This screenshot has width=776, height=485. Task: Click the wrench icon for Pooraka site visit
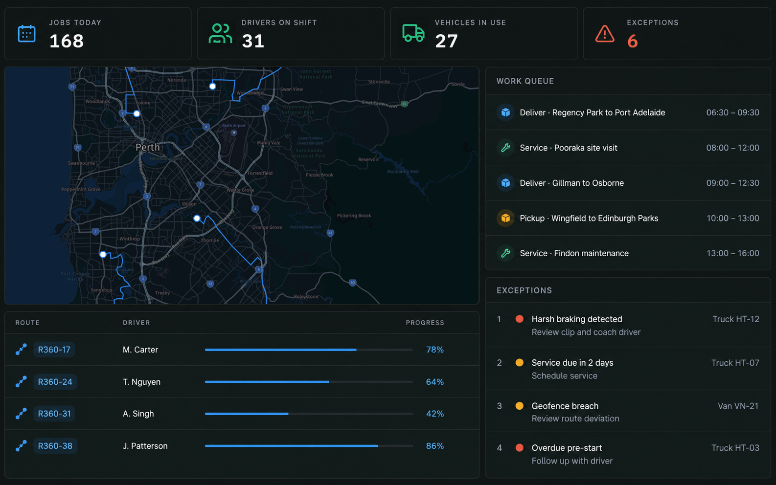click(x=505, y=148)
